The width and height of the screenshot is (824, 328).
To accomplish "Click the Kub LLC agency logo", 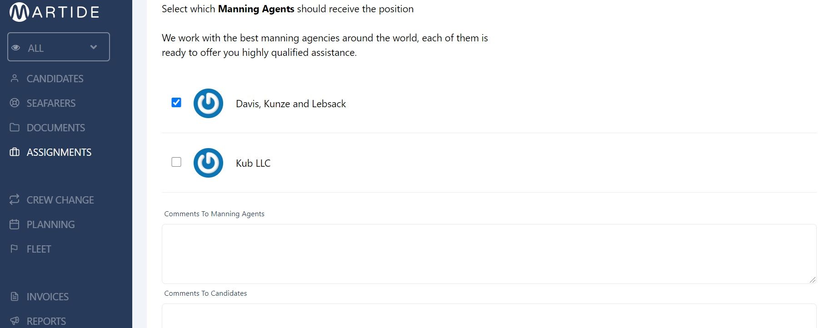I will click(x=208, y=163).
